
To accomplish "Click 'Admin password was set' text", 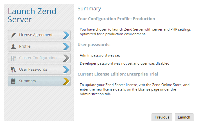I will tap(100, 55).
